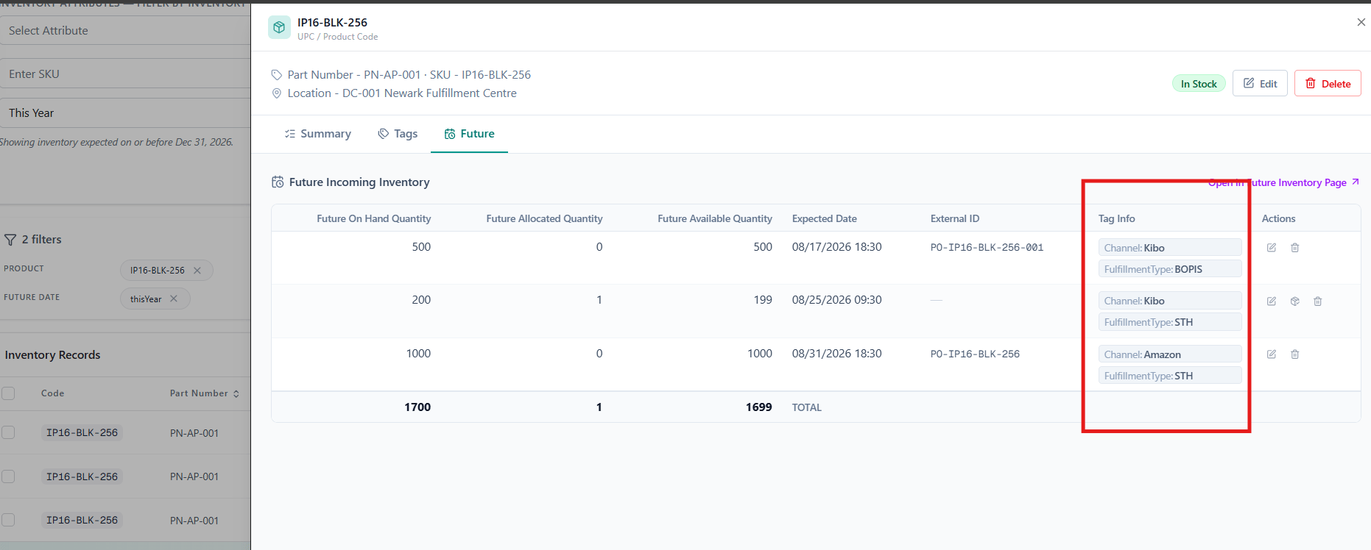The height and width of the screenshot is (550, 1371).
Task: Delete the PO-IP16-BLK-256-001 future row
Action: coord(1295,248)
